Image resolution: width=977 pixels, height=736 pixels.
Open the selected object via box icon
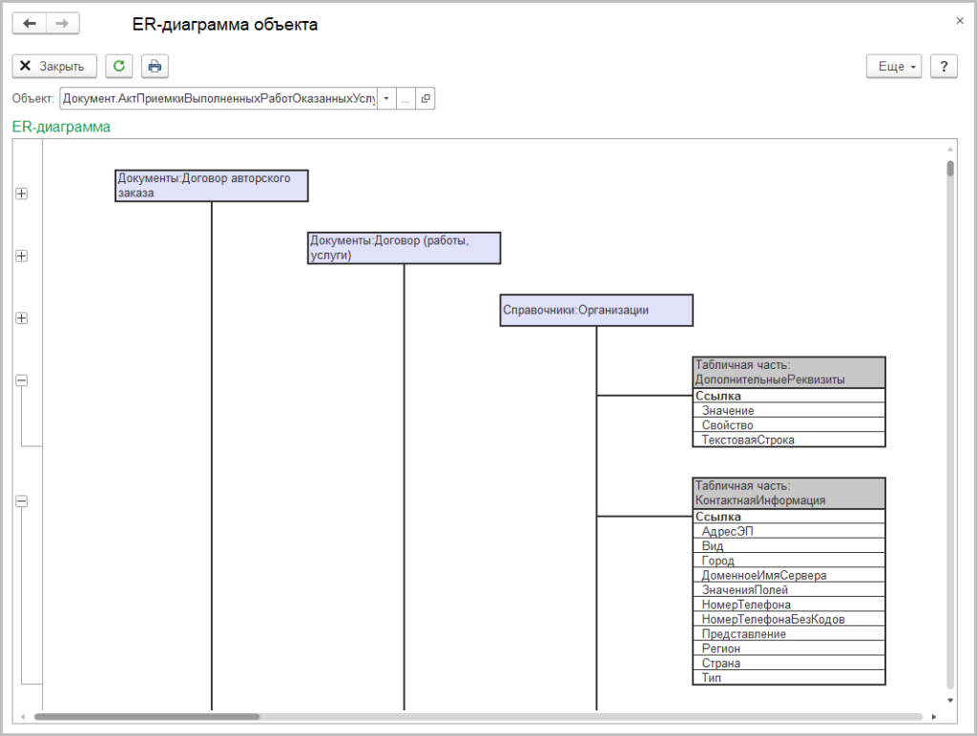tap(426, 98)
